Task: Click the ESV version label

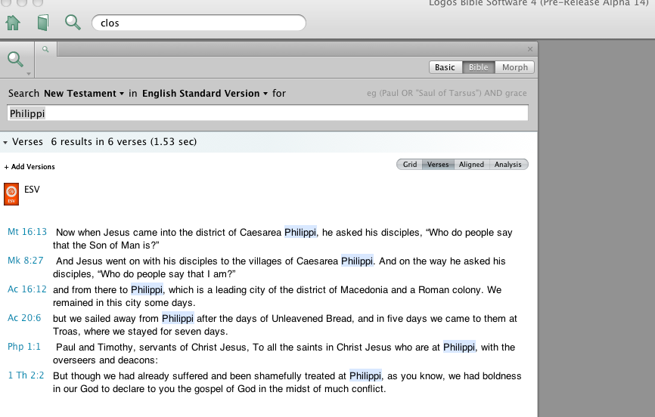Action: [32, 190]
